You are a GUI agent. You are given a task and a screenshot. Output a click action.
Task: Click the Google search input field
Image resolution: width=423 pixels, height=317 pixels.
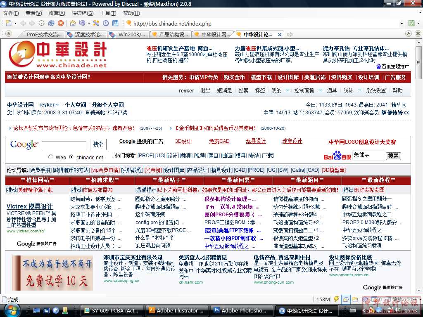(x=64, y=146)
